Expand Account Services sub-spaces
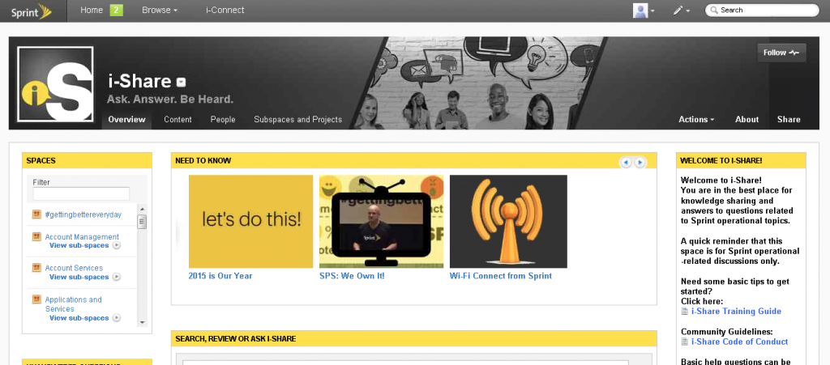Screen dimensions: 830x365 point(117,277)
